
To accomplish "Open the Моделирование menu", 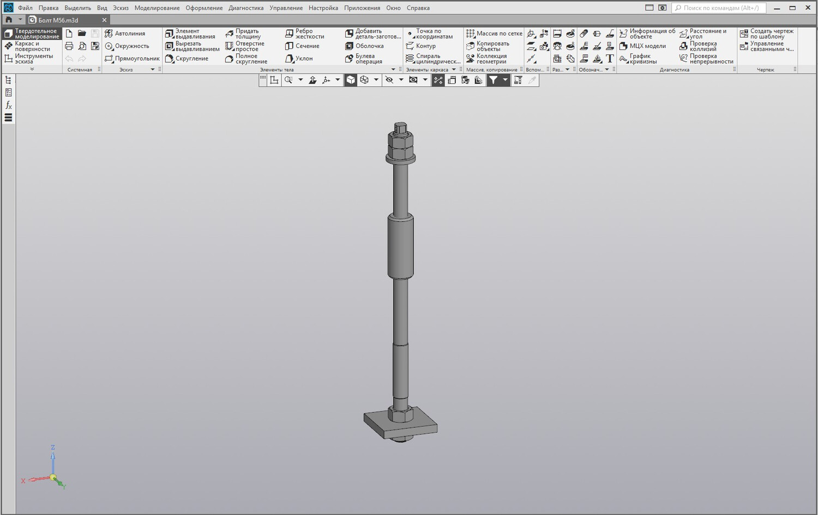I will 157,8.
